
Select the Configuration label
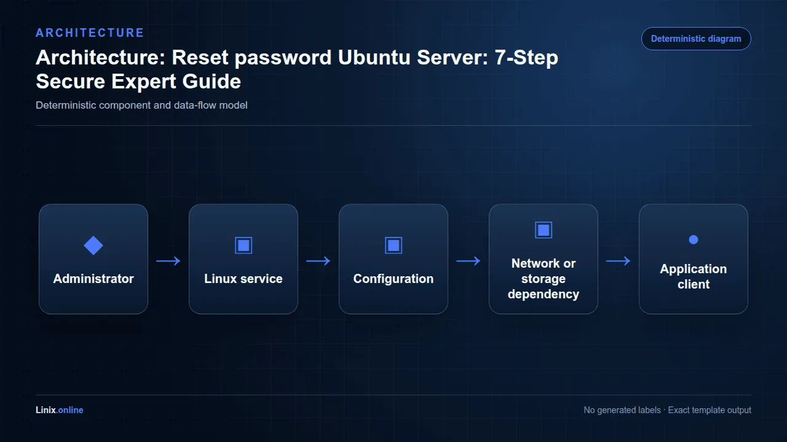pyautogui.click(x=393, y=279)
